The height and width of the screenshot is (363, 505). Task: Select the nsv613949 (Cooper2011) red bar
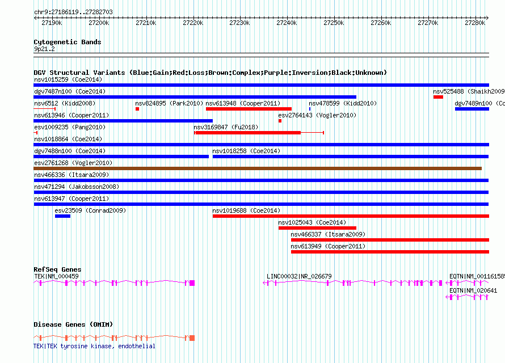point(390,252)
